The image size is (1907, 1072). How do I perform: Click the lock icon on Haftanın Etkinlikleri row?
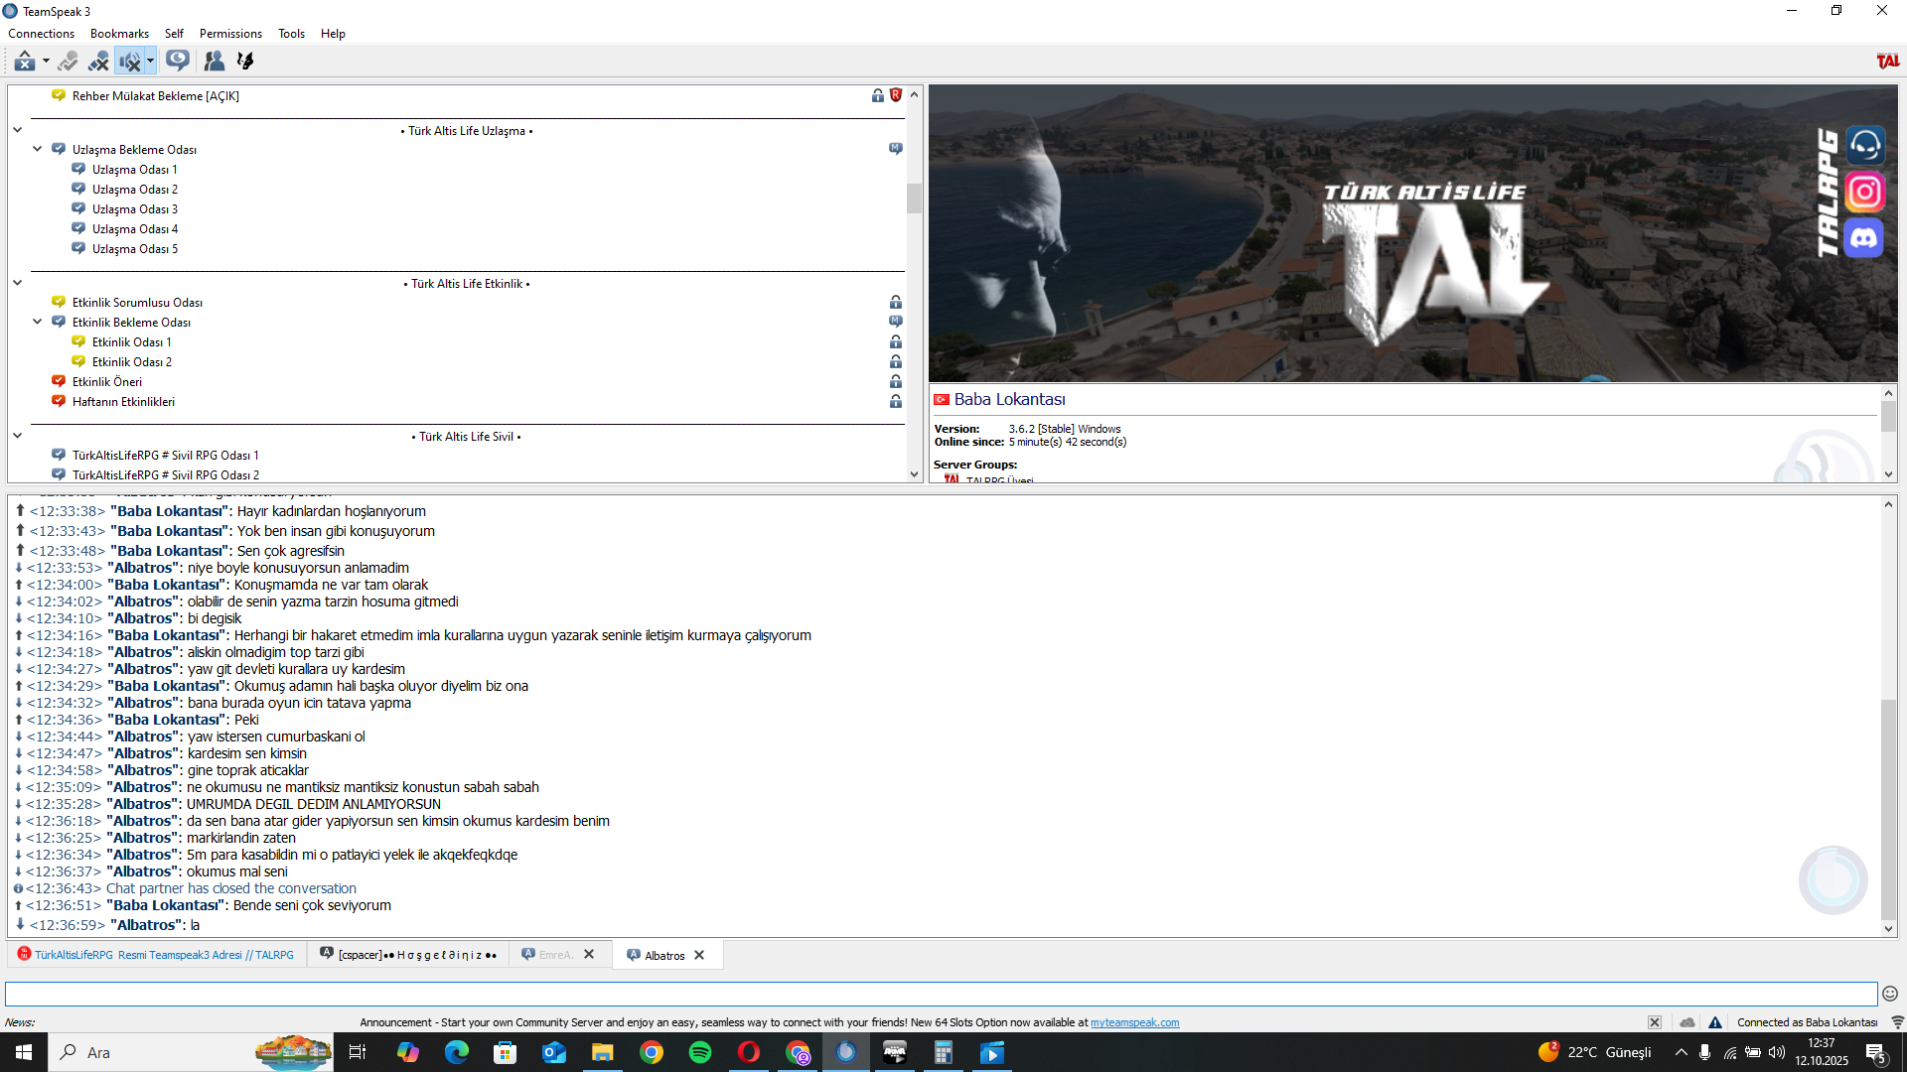[896, 401]
